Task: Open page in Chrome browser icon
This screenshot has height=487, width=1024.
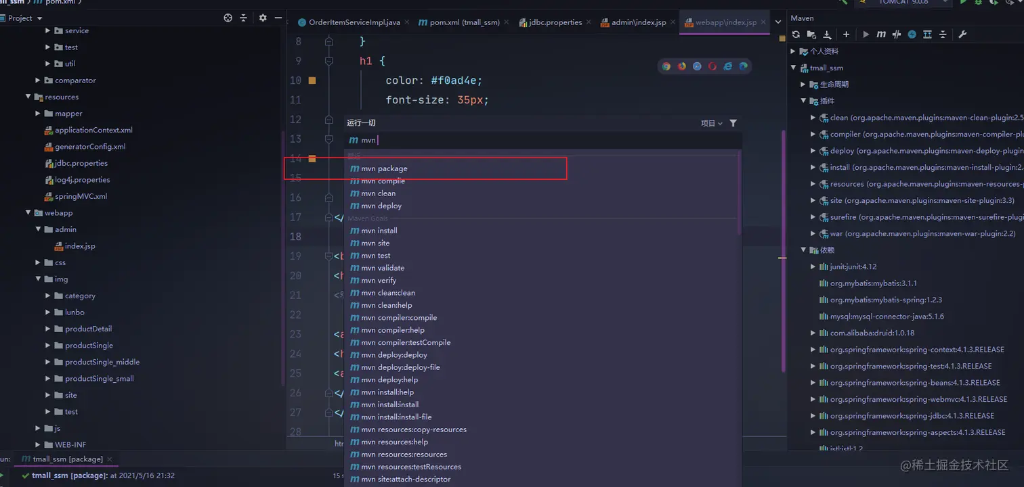Action: tap(666, 66)
